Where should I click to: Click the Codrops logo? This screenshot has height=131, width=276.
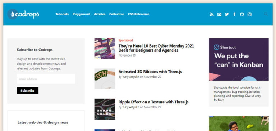click(x=23, y=14)
